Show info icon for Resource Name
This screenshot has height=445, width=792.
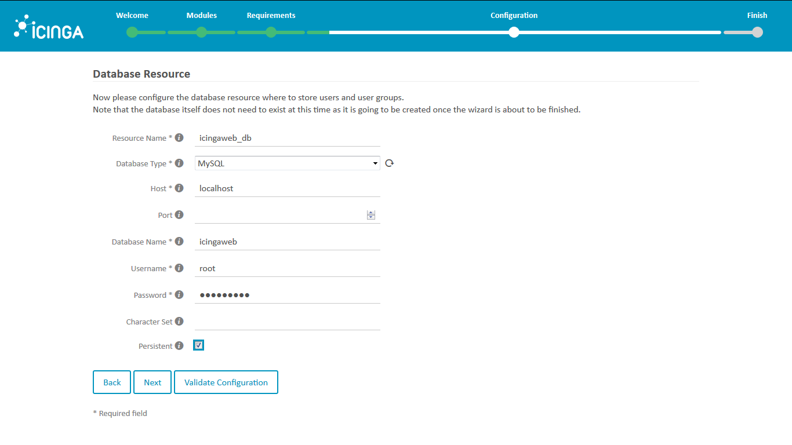(x=179, y=138)
